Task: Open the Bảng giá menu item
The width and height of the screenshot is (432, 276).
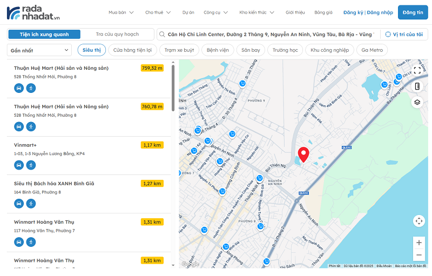Action: point(323,12)
